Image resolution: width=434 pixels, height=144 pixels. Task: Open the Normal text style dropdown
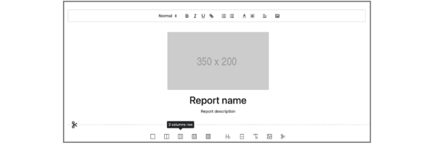click(168, 16)
